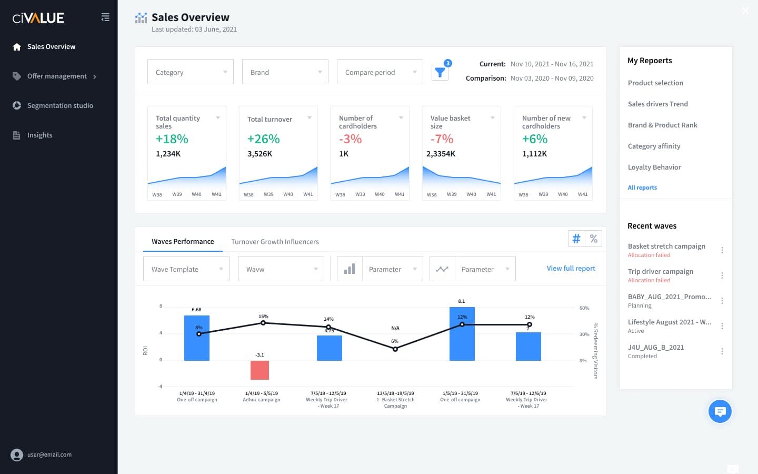758x474 pixels.
Task: Go to Segmentation studio in sidebar
Action: 60,105
